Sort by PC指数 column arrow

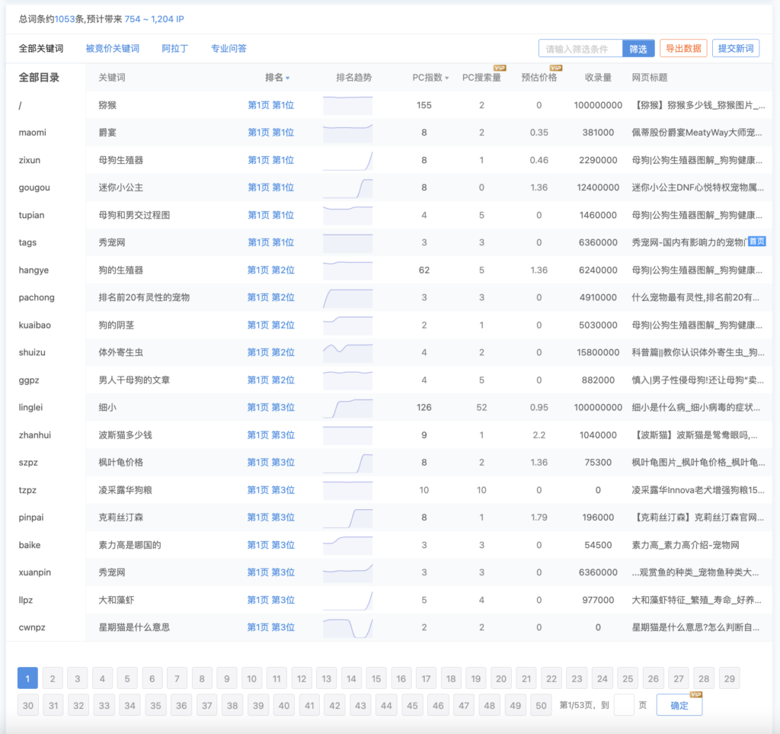(446, 79)
